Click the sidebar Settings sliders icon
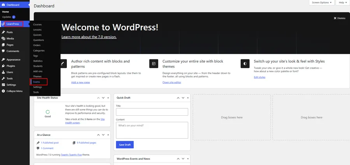 (3, 85)
